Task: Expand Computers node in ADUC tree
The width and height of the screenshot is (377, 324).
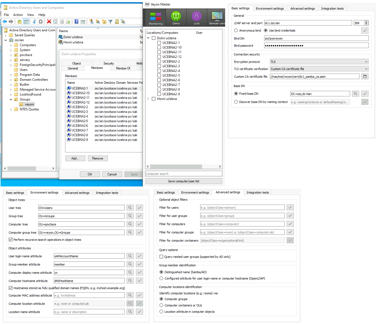Action: point(11,45)
